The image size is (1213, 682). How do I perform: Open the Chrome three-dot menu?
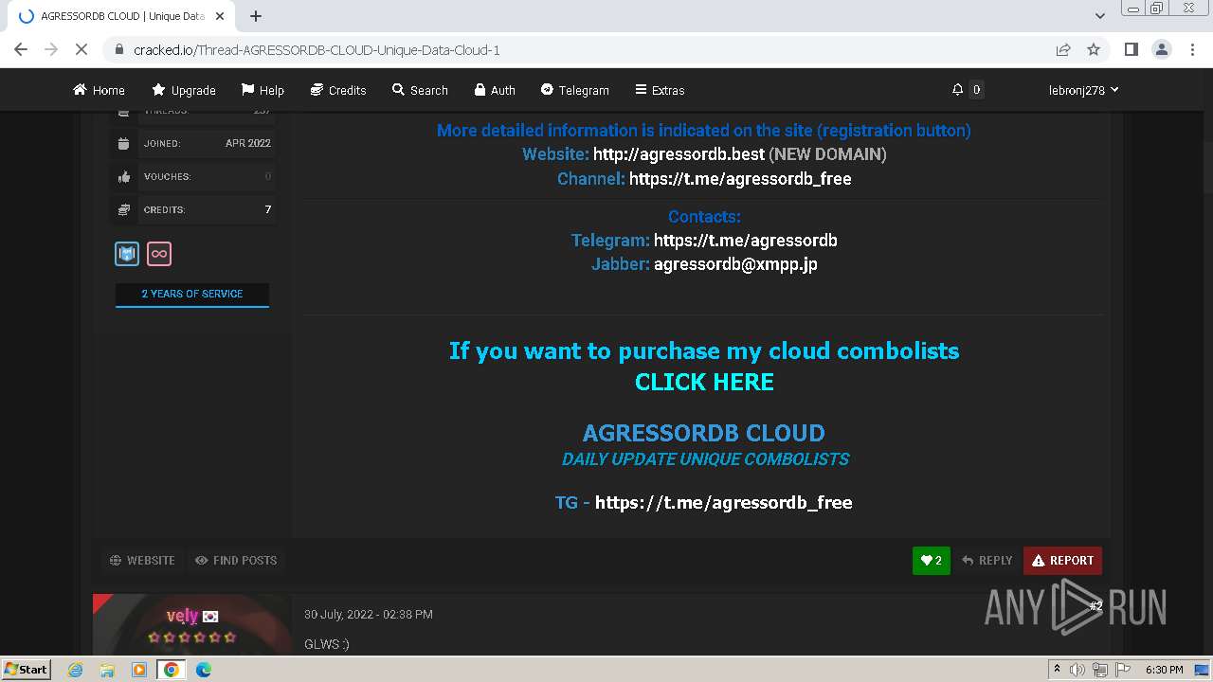tap(1191, 49)
